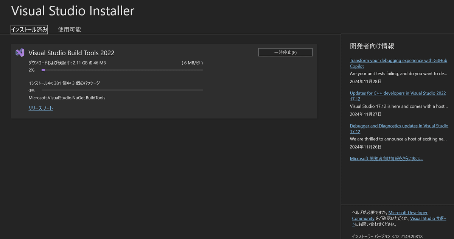Click the 'インストーラー バージョン 3.12.2149.20818' text
Viewport: 454px width, 239px height.
pos(387,236)
